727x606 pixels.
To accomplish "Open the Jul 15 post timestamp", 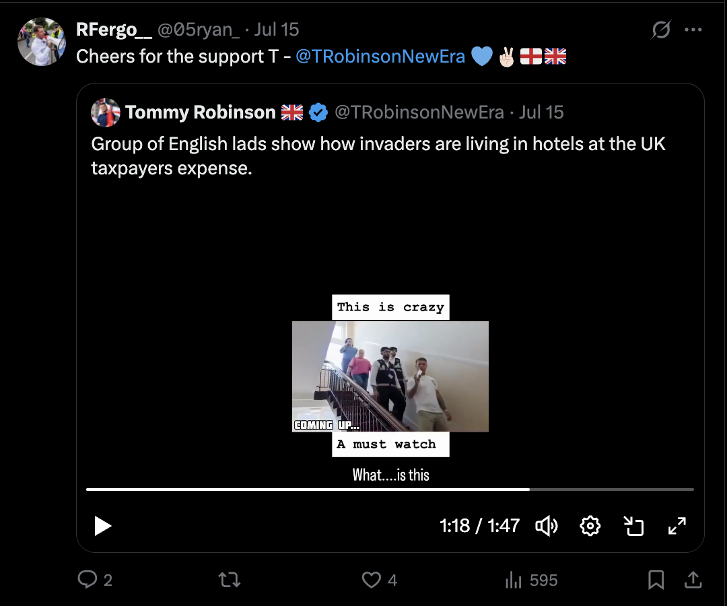I will [x=277, y=30].
